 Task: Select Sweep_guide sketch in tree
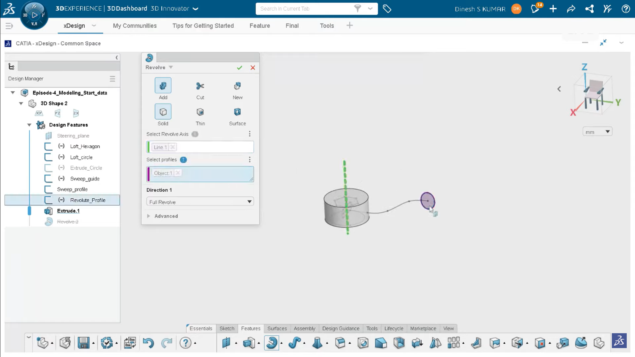coord(85,179)
